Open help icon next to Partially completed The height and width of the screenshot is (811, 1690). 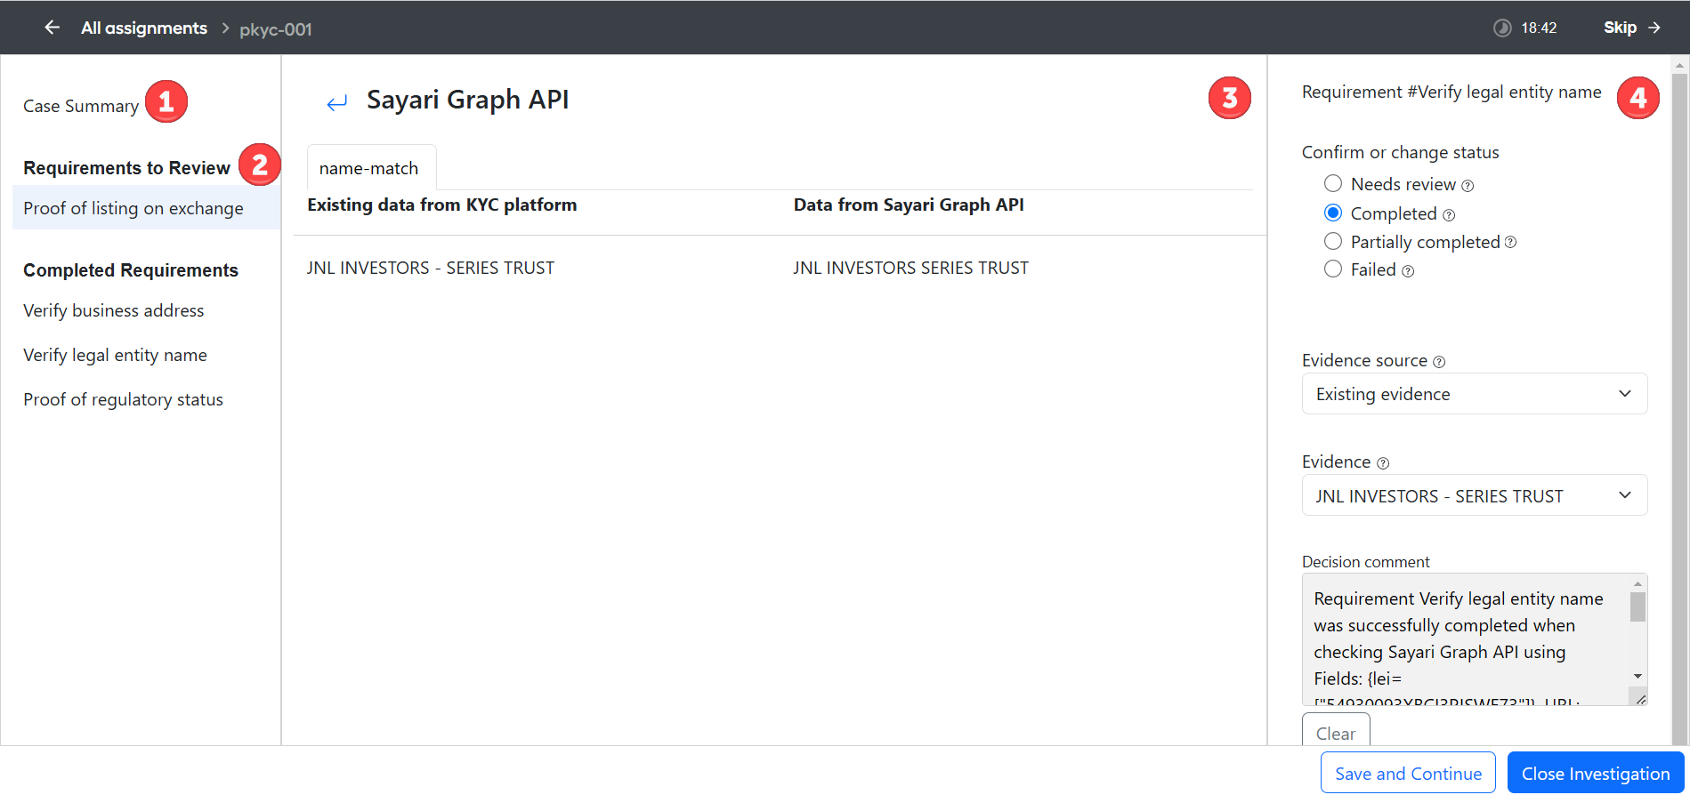click(x=1510, y=242)
